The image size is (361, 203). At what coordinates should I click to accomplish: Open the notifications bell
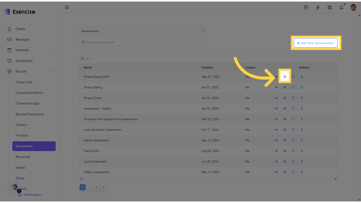pos(341,7)
